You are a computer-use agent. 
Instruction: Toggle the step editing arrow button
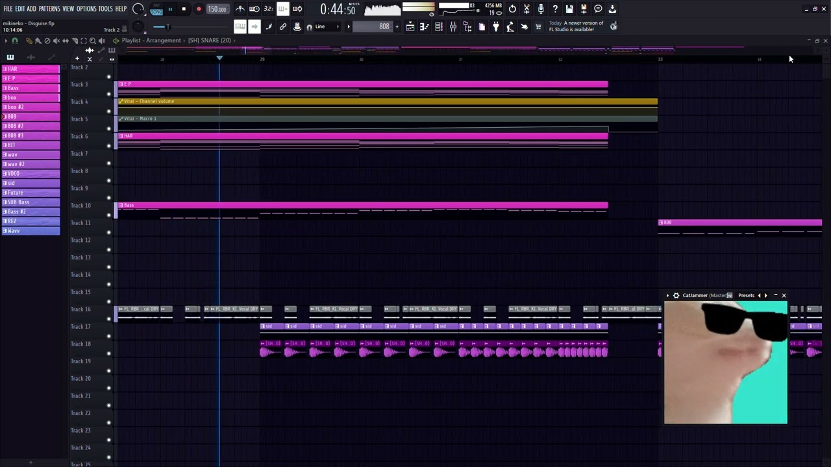254,27
